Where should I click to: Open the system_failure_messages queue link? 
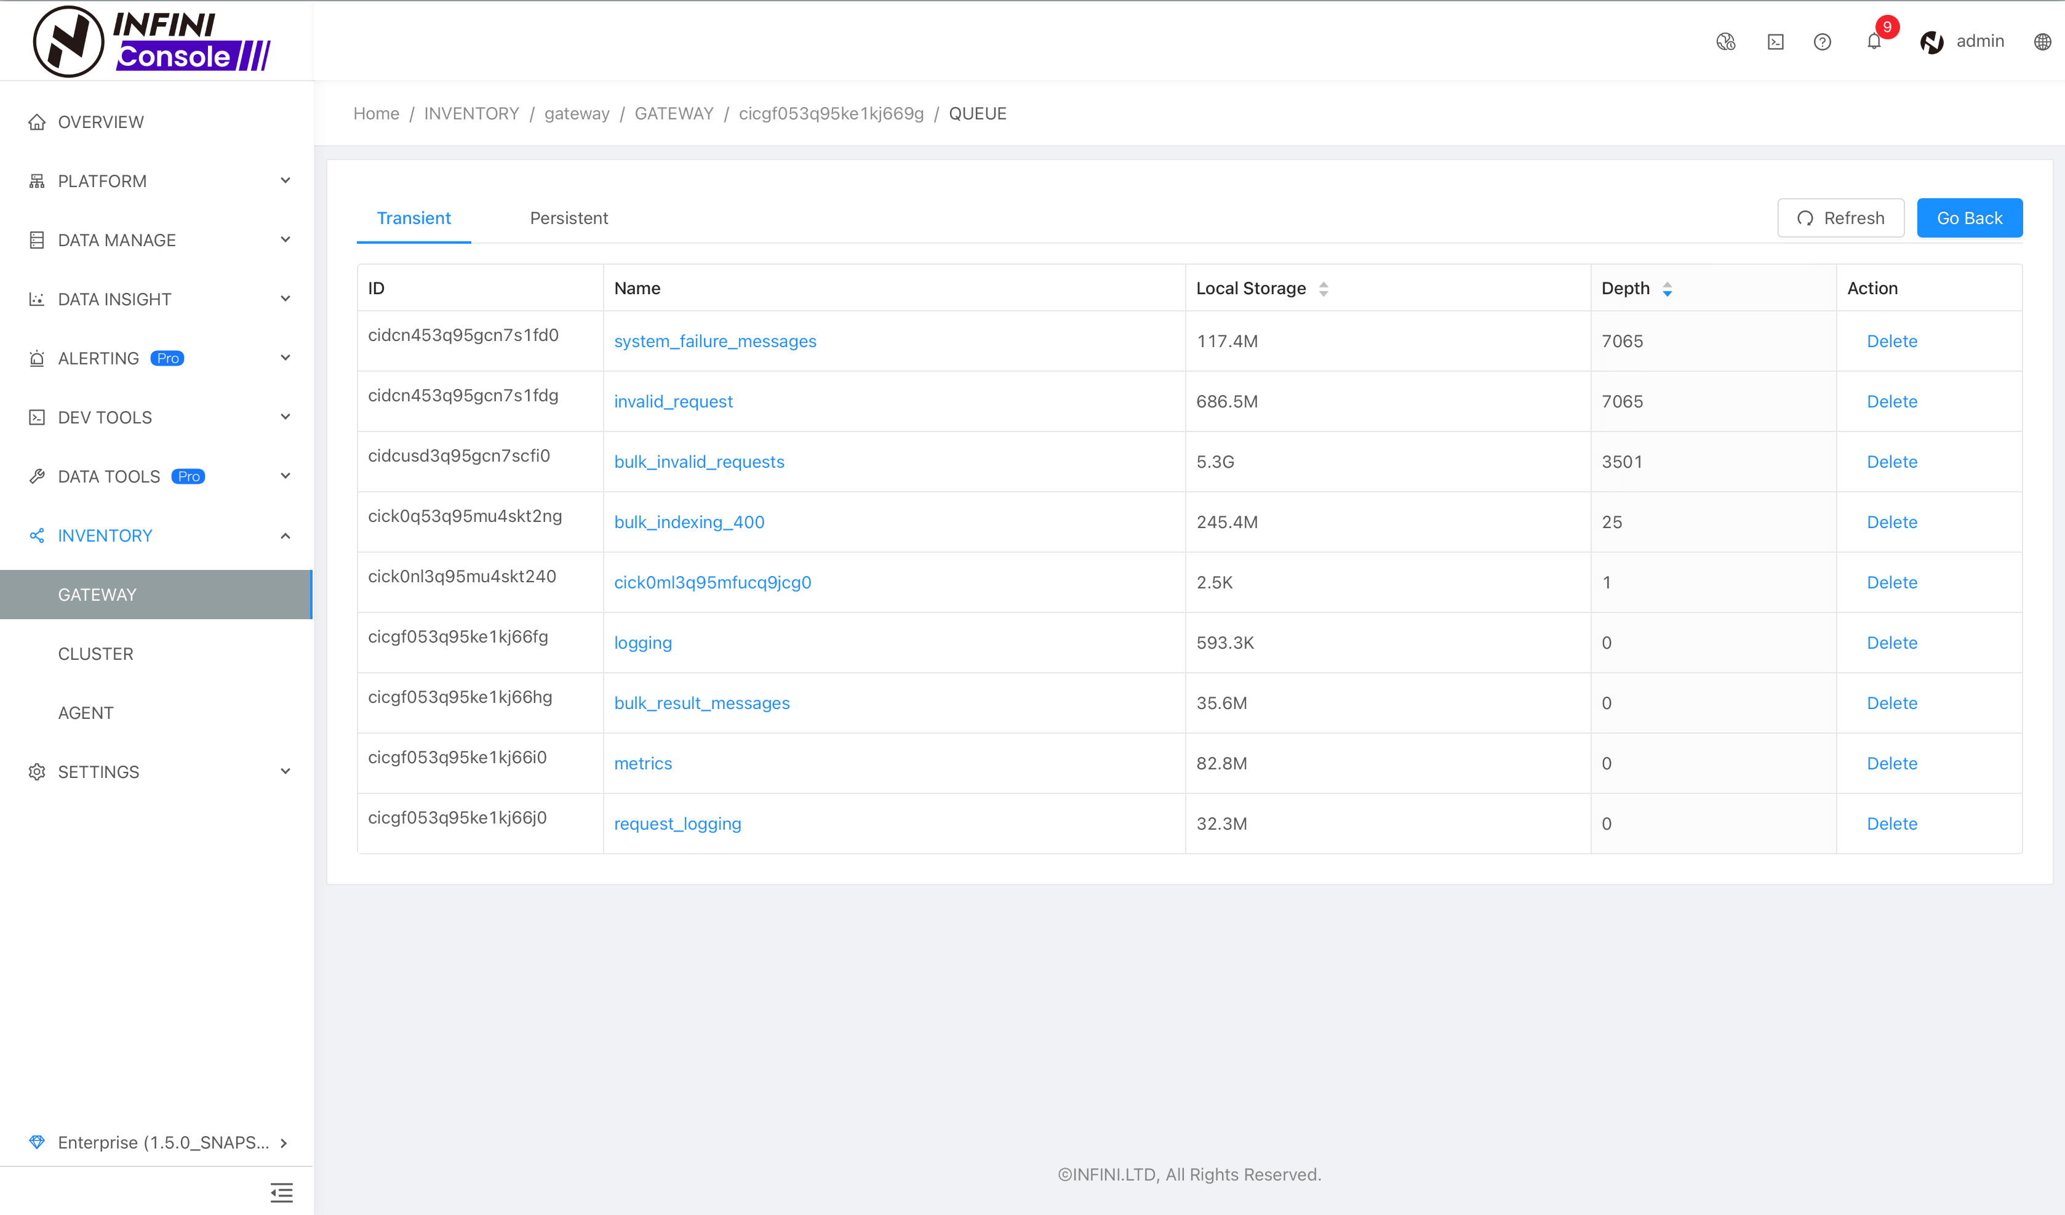(716, 340)
